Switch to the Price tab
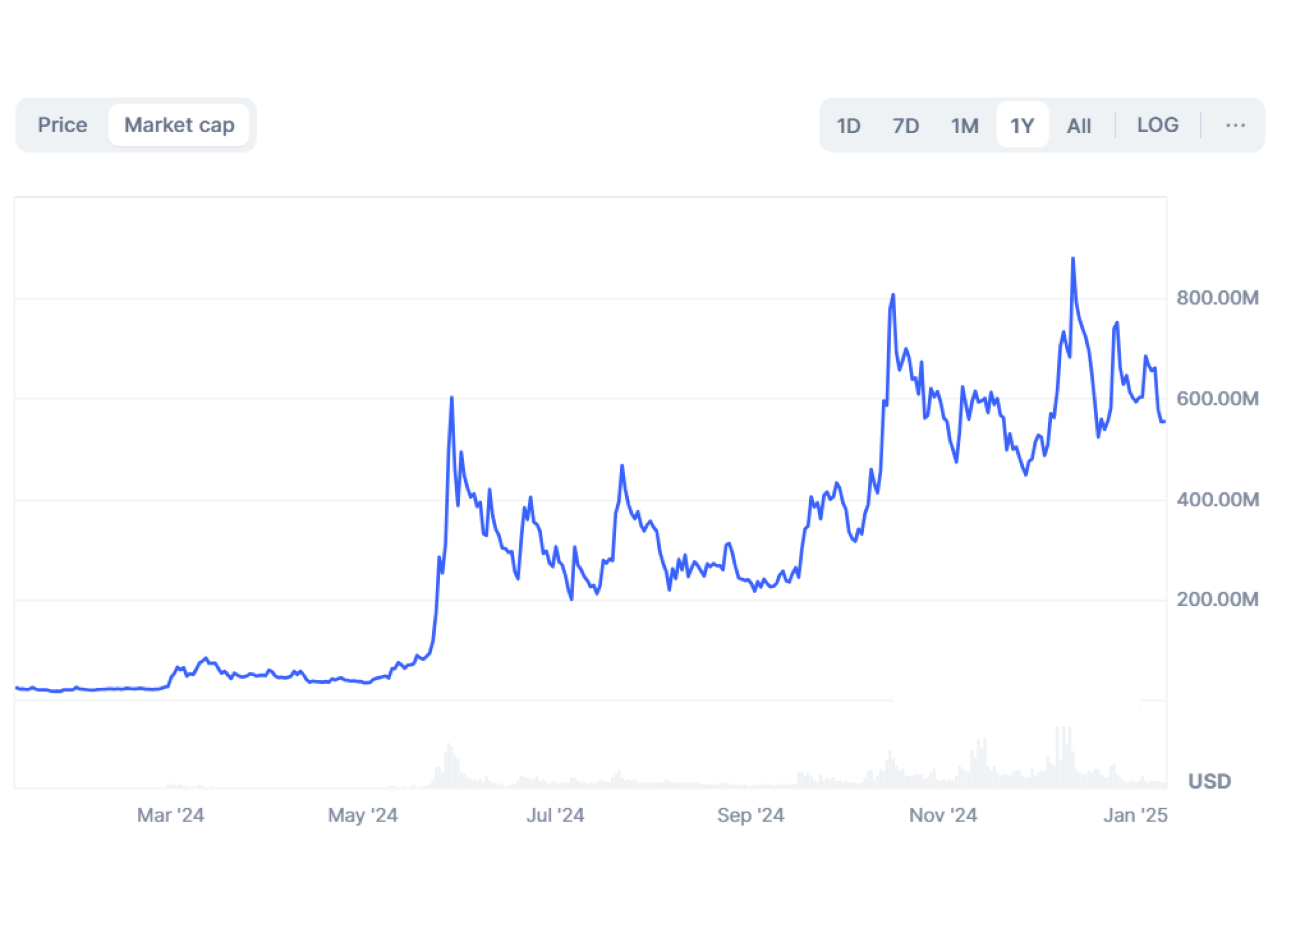 point(63,125)
